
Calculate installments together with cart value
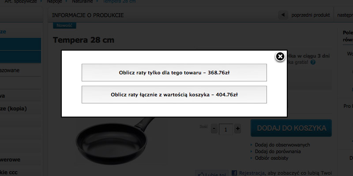point(174,95)
